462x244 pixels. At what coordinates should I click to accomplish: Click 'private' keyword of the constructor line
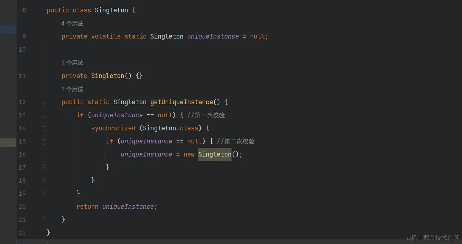pyautogui.click(x=75, y=76)
